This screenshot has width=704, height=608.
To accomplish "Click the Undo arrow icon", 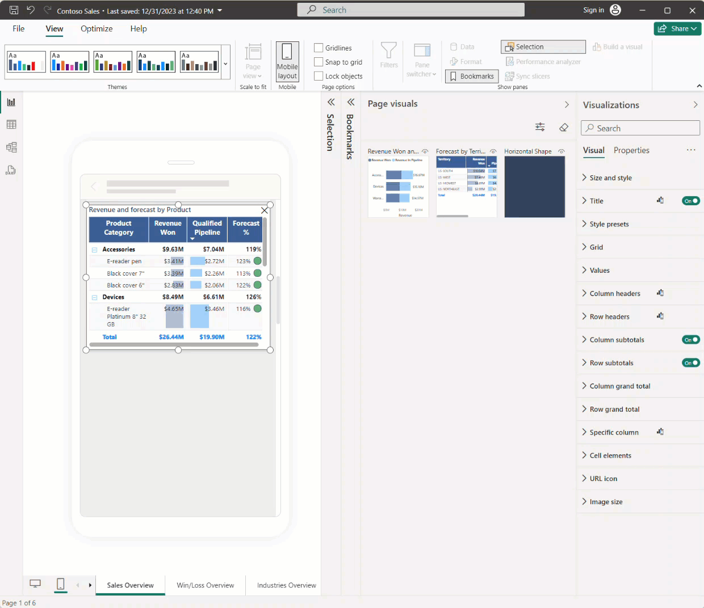I will coord(31,10).
